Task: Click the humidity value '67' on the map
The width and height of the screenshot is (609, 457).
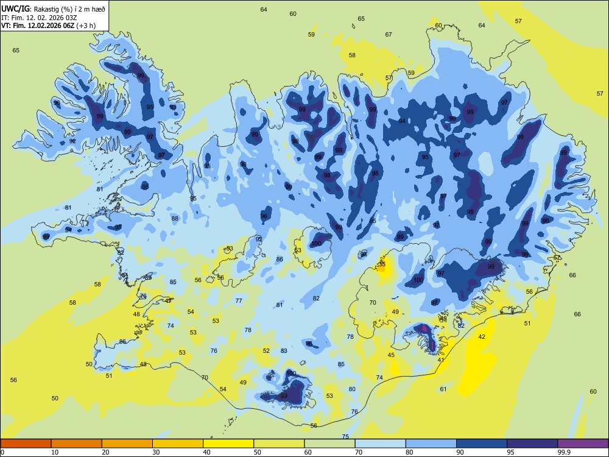Action: click(389, 34)
